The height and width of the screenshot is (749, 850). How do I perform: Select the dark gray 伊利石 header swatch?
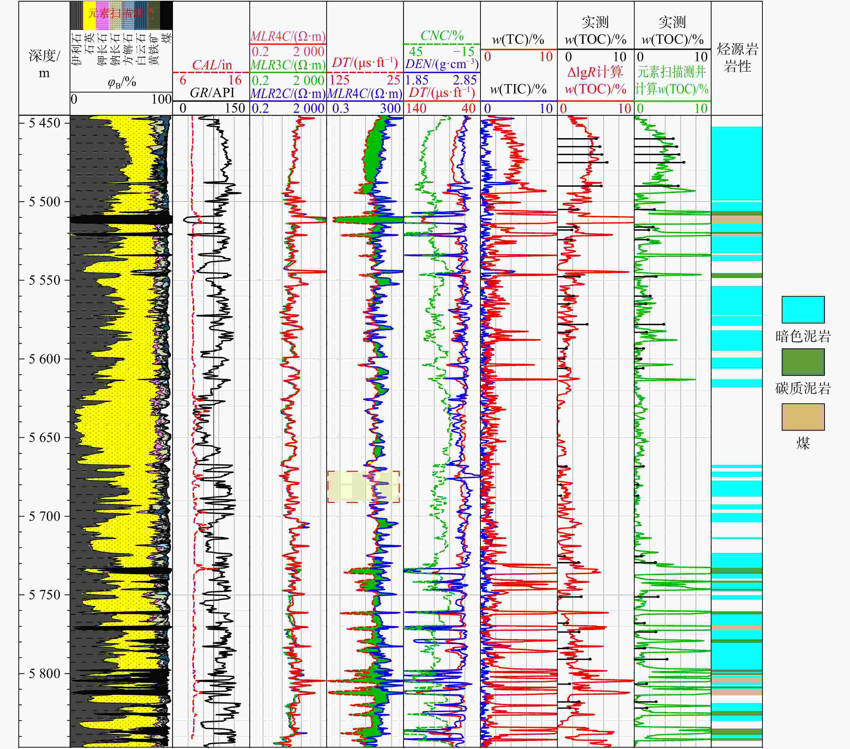point(77,15)
